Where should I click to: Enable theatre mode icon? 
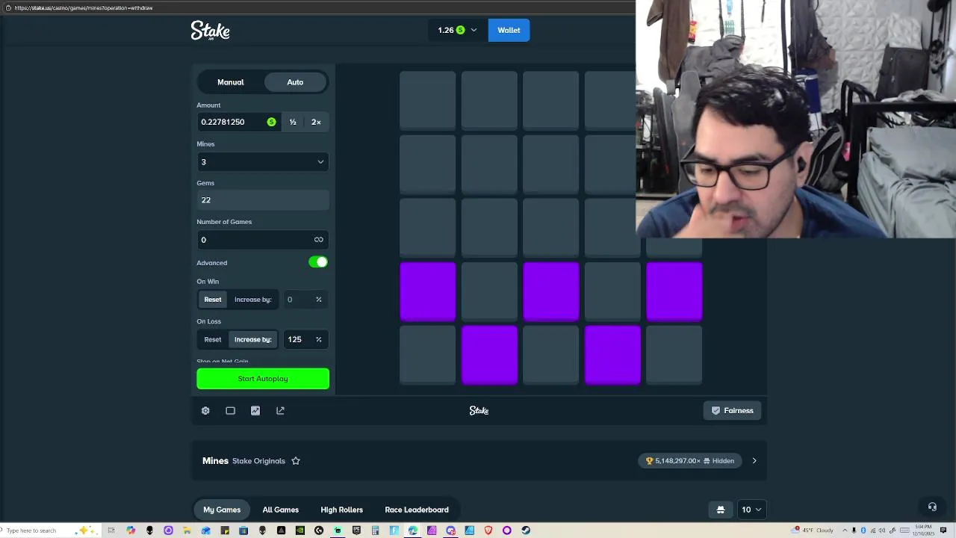230,410
